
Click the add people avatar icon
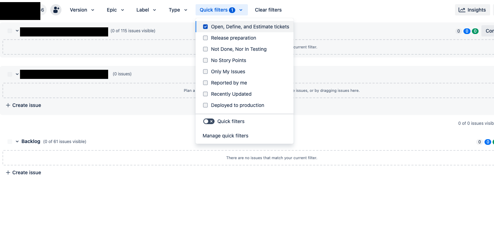[56, 10]
